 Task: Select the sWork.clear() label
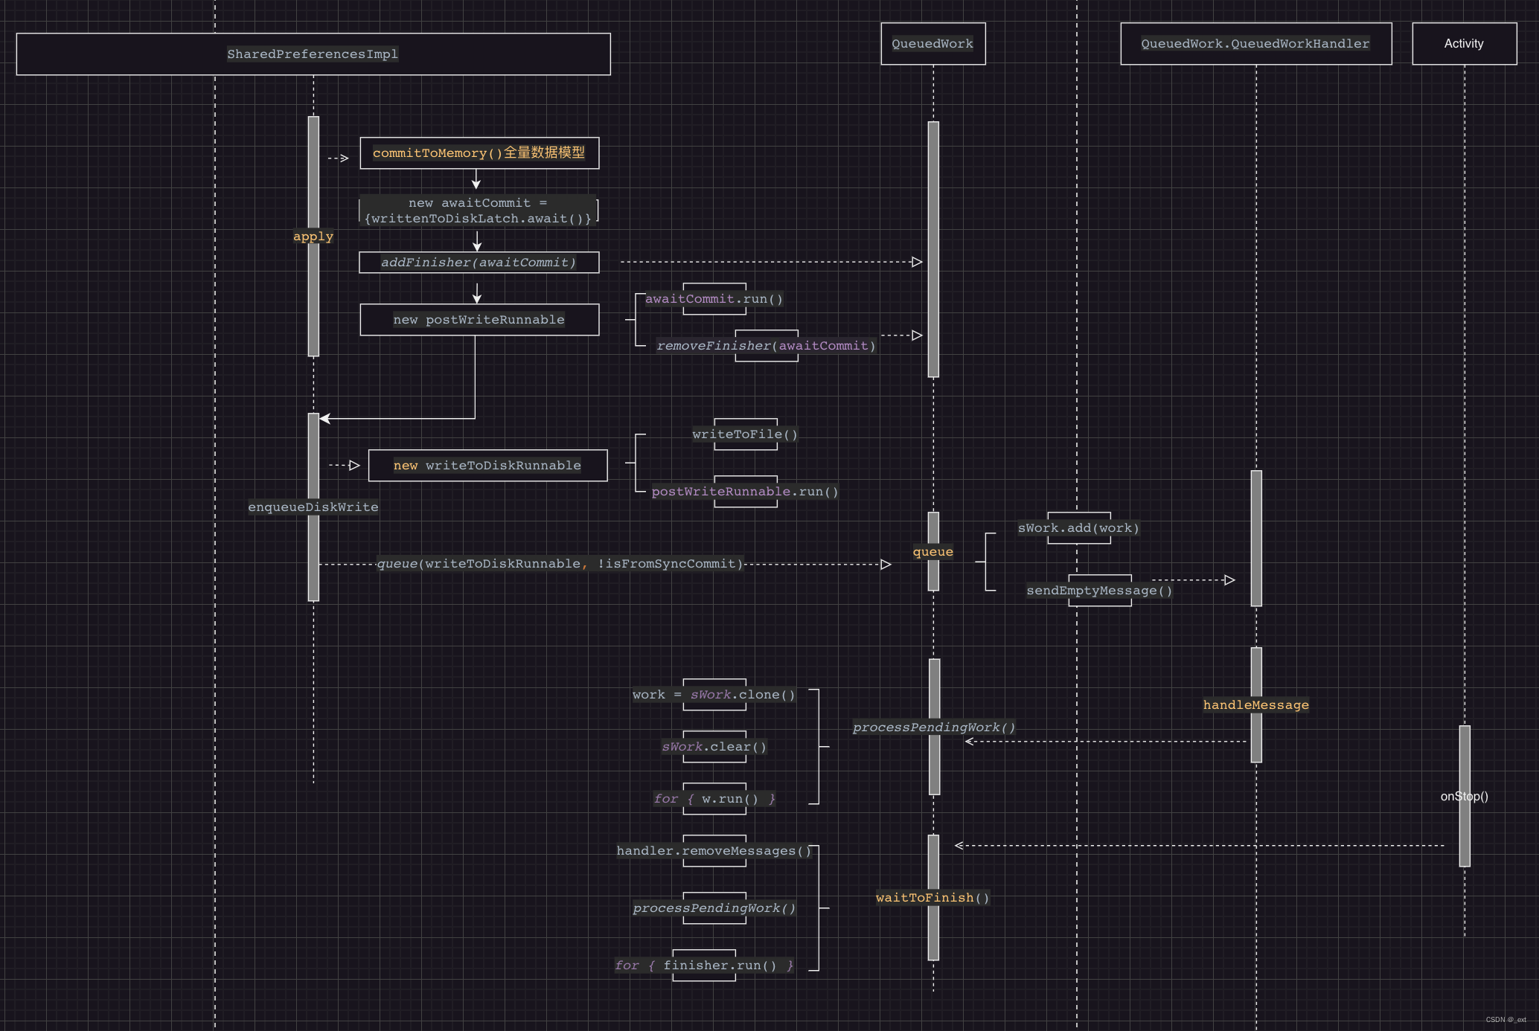(714, 747)
